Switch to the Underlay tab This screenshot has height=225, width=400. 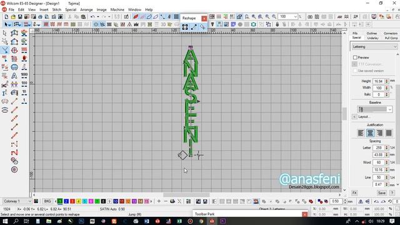372,38
